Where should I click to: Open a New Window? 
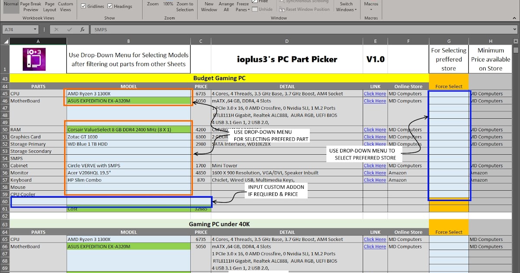point(209,6)
